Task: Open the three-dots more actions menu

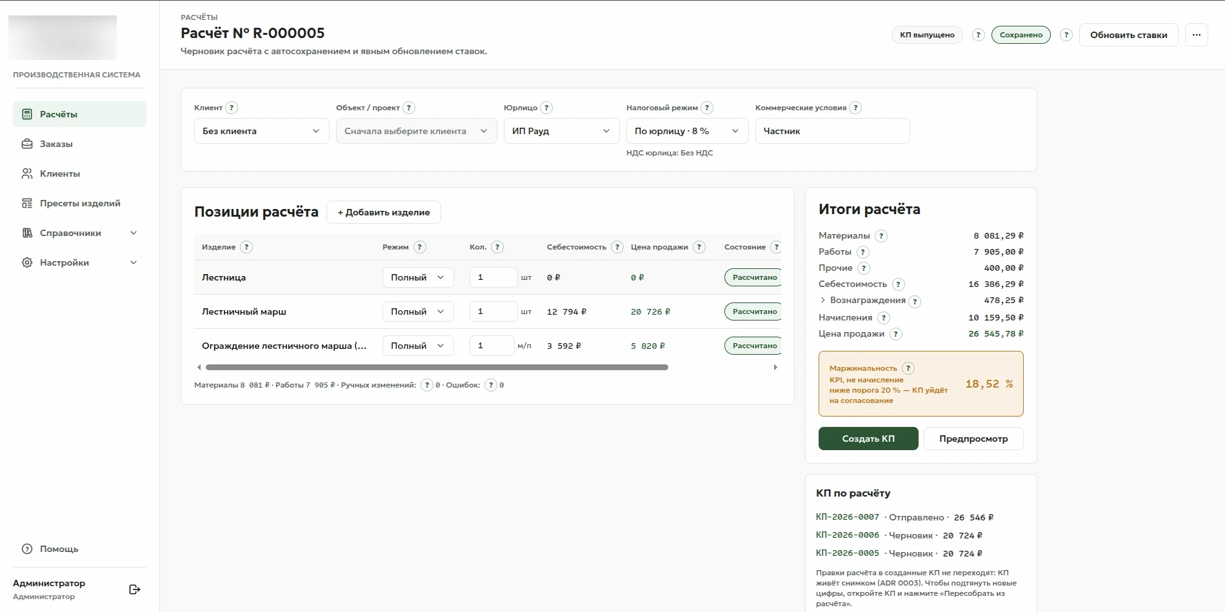Action: click(x=1197, y=35)
